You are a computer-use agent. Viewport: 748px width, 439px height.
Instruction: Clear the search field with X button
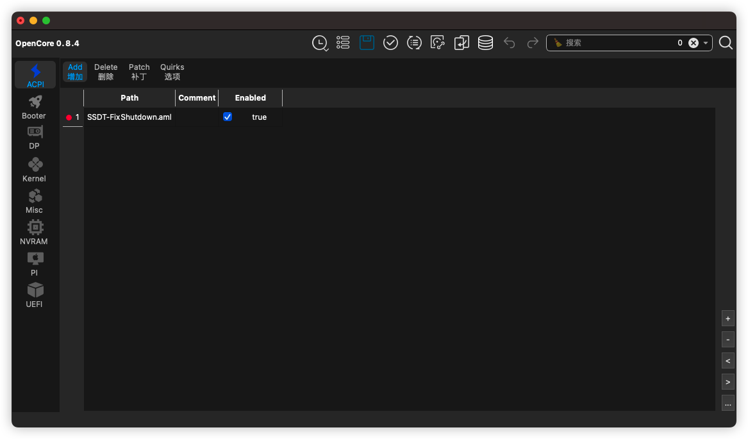pyautogui.click(x=693, y=43)
